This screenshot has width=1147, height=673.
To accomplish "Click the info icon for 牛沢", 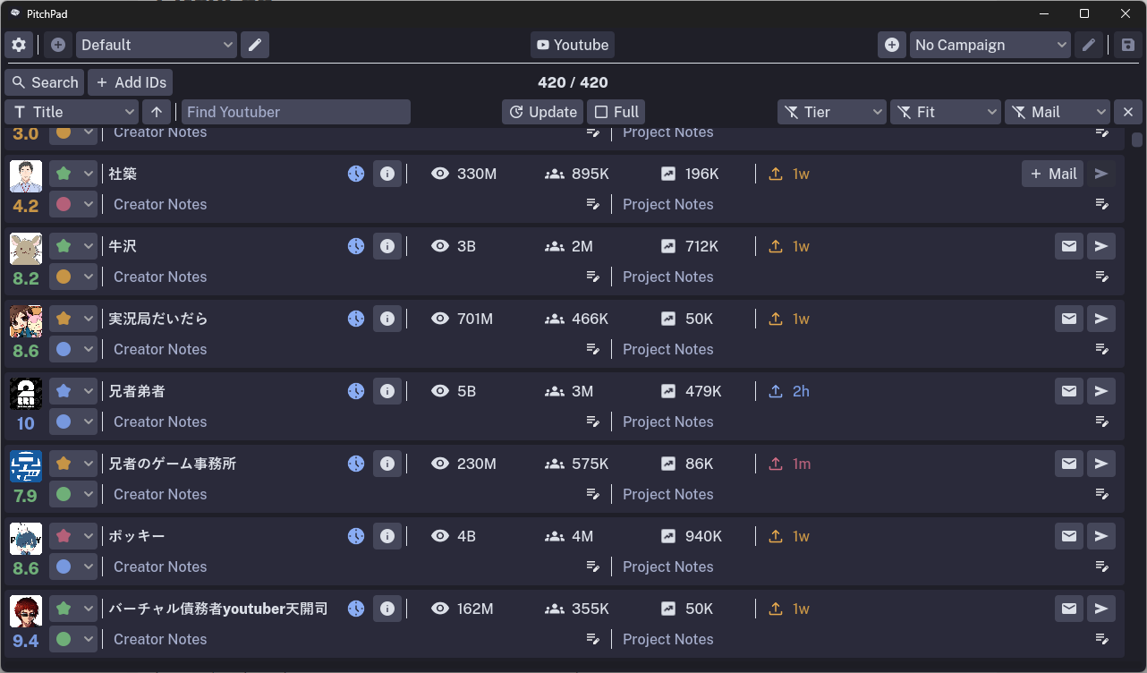I will 387,246.
